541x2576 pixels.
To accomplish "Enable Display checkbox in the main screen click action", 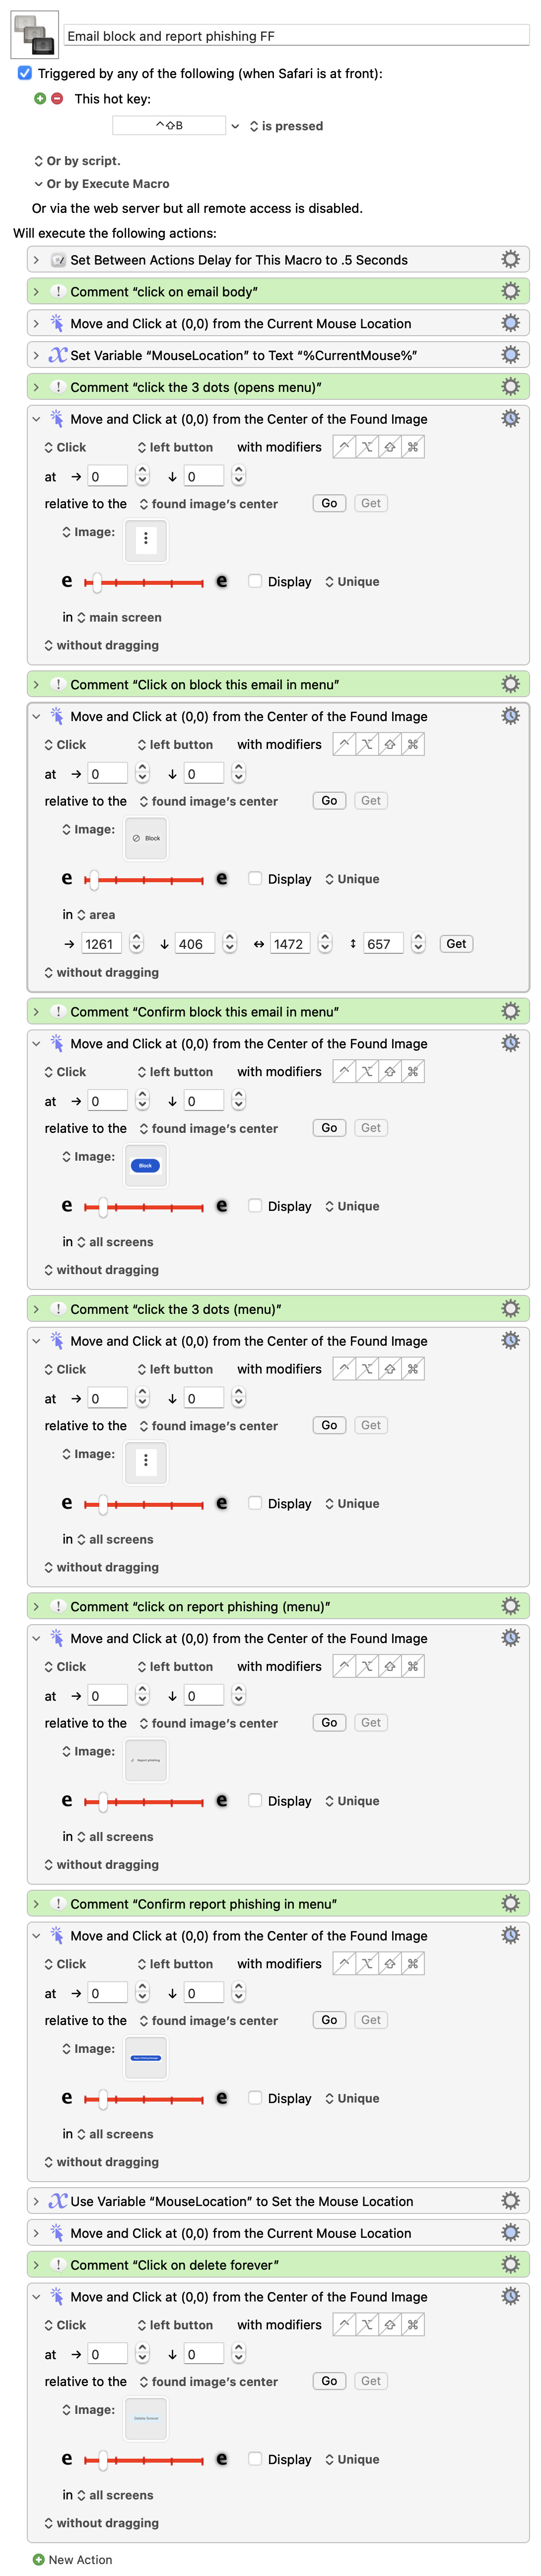I will pos(255,581).
